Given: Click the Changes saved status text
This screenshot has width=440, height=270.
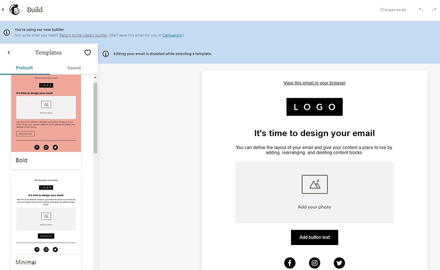Looking at the screenshot, I should pyautogui.click(x=393, y=9).
